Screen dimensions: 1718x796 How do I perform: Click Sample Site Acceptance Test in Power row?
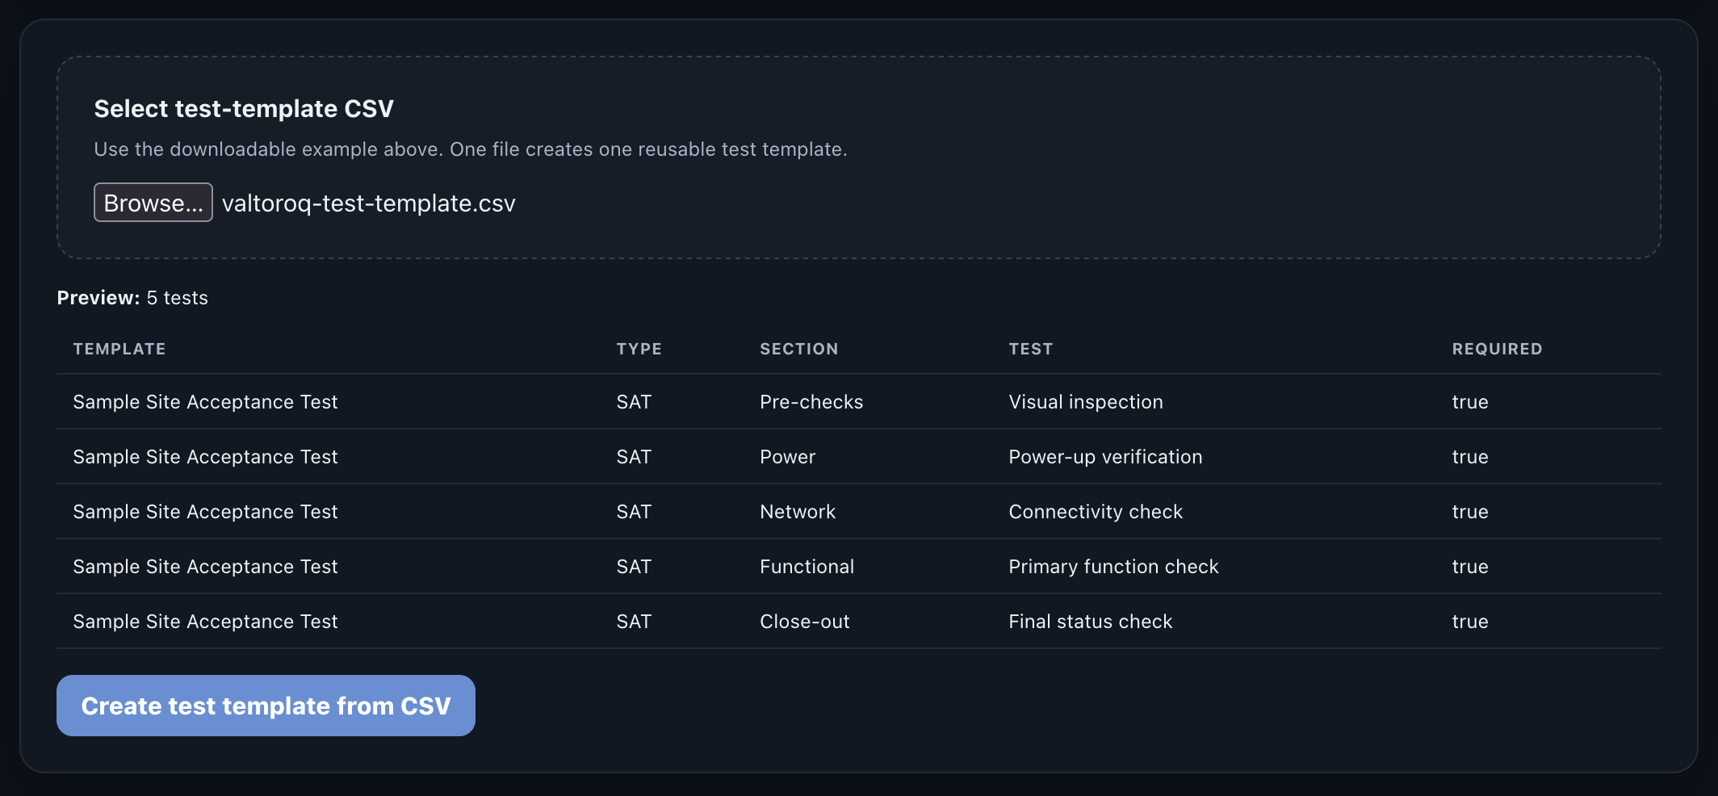(x=205, y=457)
